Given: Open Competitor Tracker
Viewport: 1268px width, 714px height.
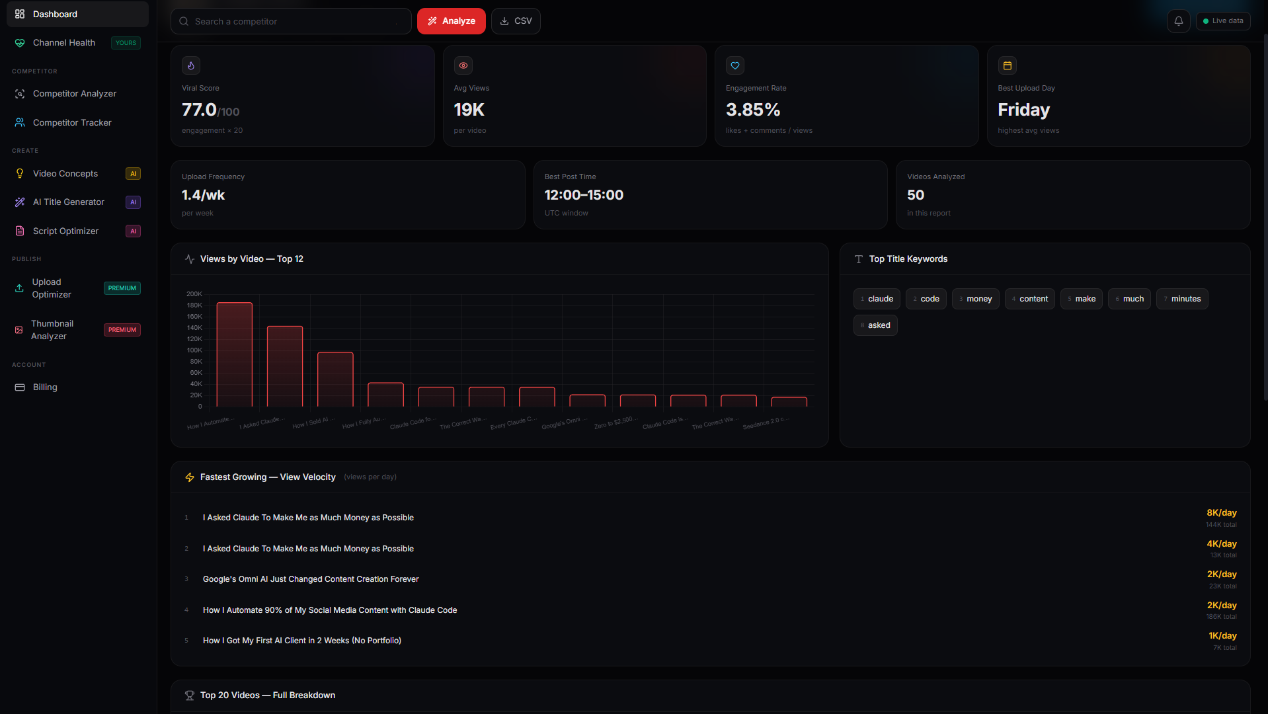Looking at the screenshot, I should (77, 123).
